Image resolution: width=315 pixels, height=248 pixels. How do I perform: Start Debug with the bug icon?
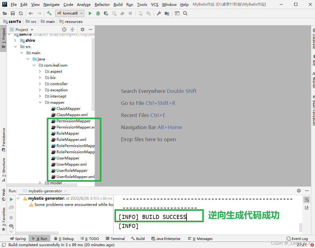(98, 13)
